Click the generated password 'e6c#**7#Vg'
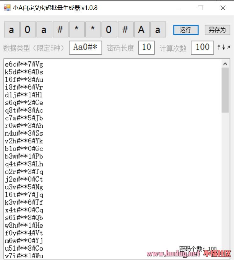Viewport: 234px width, 260px height. tap(24, 65)
